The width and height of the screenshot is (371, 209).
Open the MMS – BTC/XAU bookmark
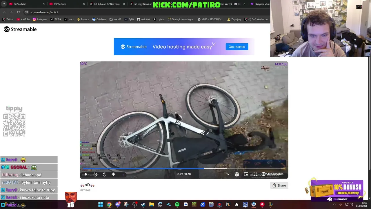point(210,19)
